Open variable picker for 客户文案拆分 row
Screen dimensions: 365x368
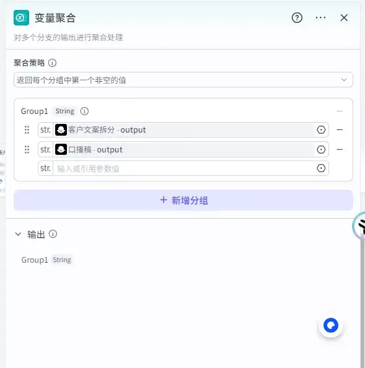coord(321,129)
